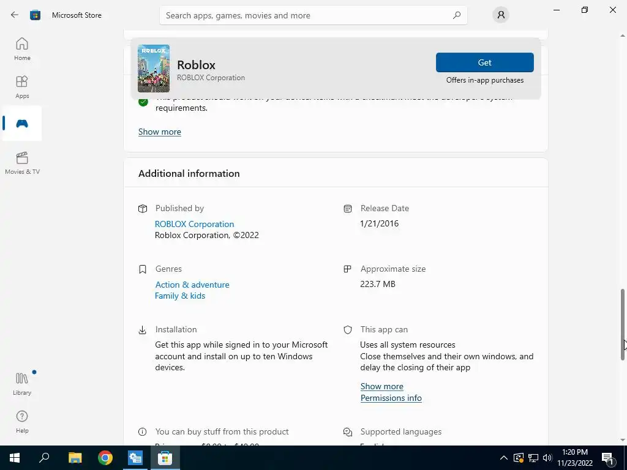Open the Action & adventure genre link
This screenshot has width=627, height=470.
[192, 285]
